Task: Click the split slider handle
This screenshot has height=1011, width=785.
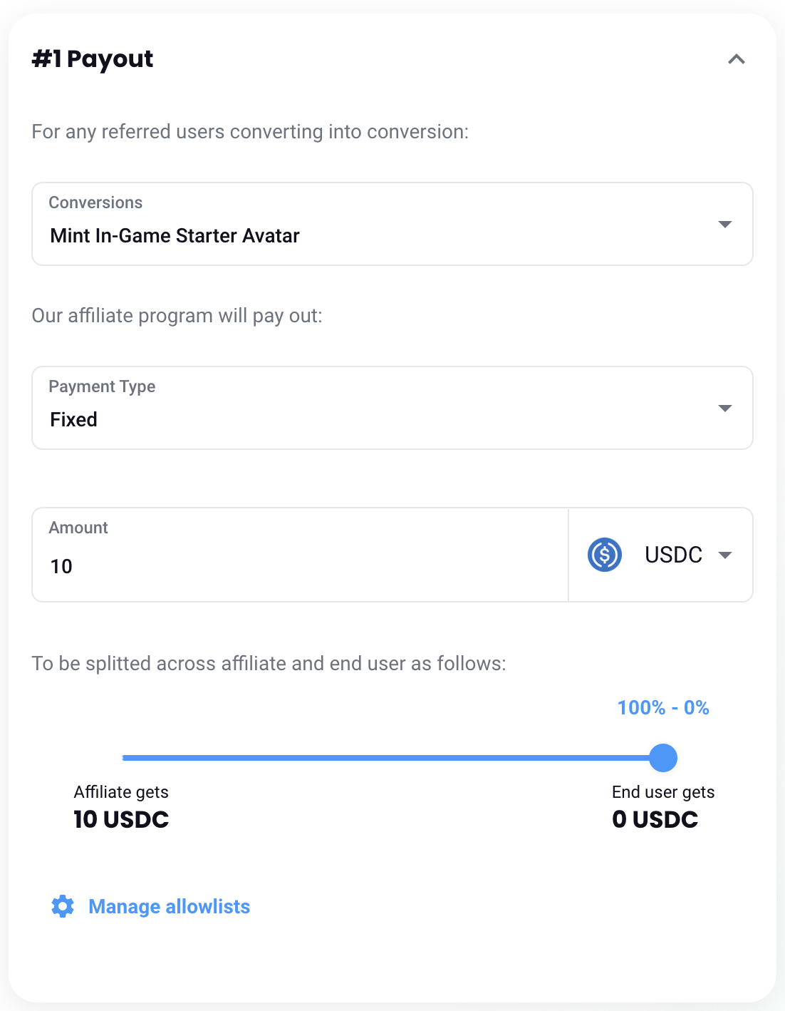Action: click(x=663, y=758)
